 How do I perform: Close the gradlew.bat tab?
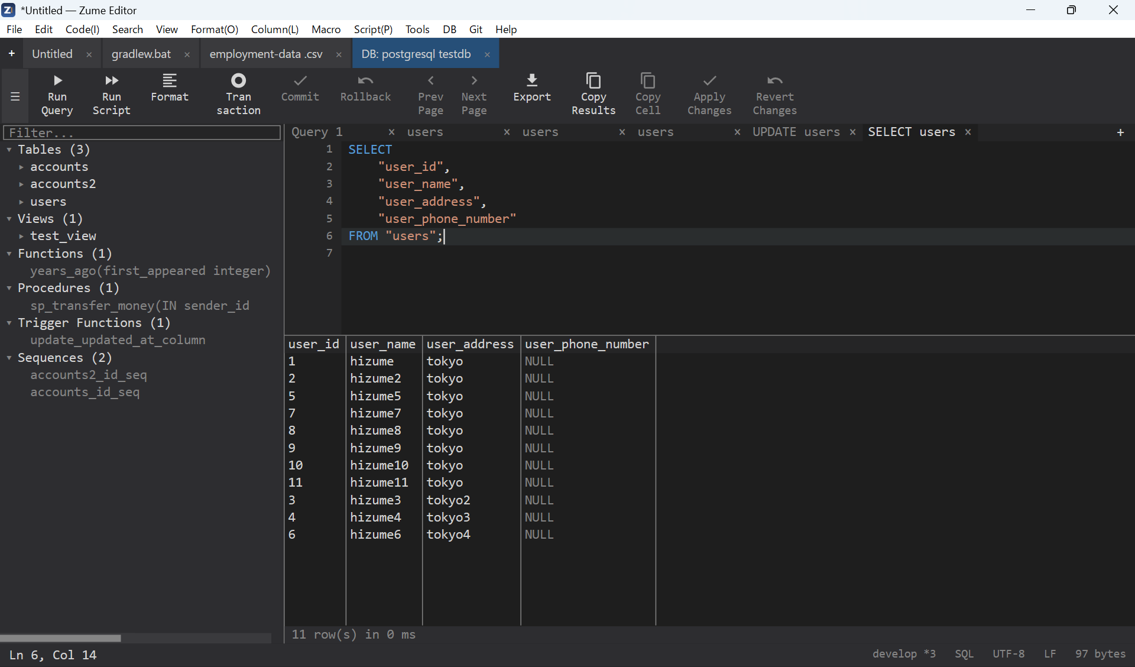coord(187,54)
